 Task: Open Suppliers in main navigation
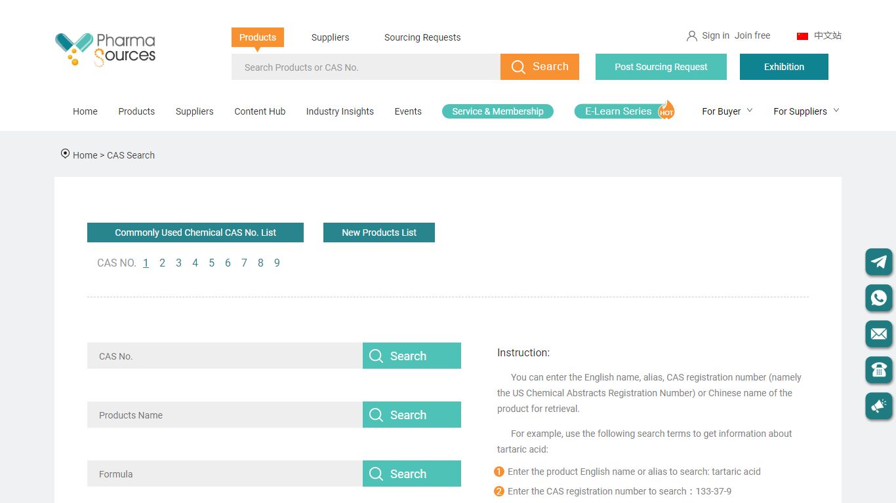(x=195, y=111)
